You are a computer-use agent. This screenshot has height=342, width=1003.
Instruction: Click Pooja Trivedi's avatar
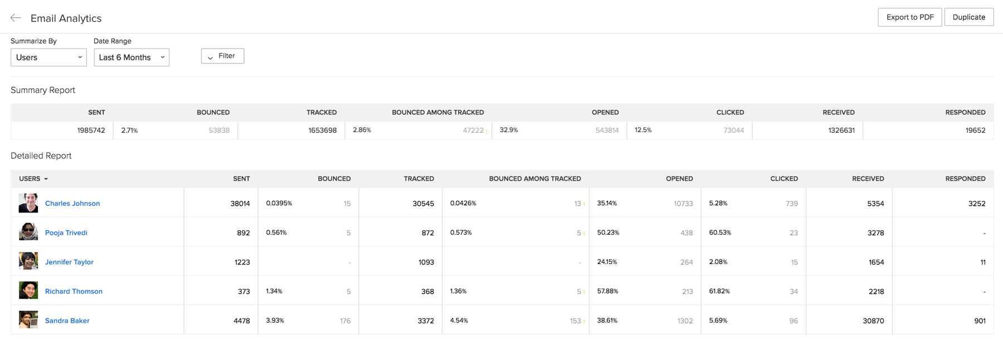click(28, 232)
